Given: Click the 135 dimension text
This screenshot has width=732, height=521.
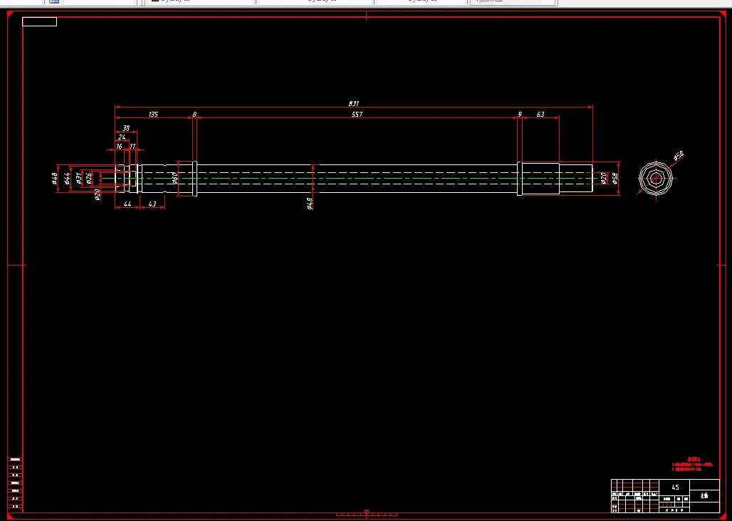Looking at the screenshot, I should pos(153,115).
